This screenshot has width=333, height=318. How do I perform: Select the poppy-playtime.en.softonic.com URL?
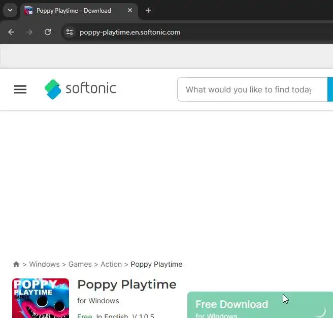click(130, 33)
